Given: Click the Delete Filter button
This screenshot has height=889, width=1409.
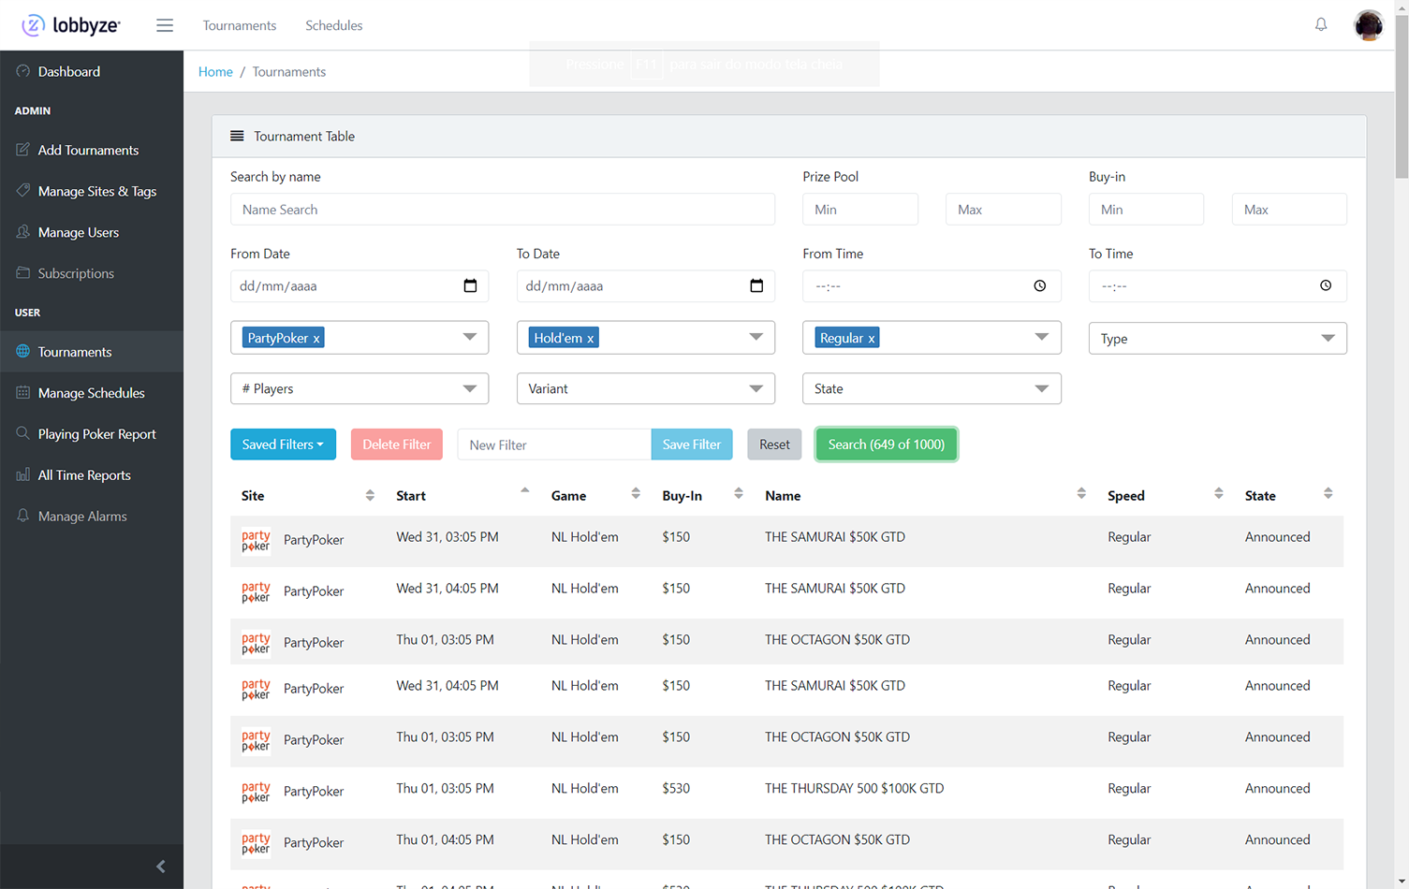Looking at the screenshot, I should (397, 444).
